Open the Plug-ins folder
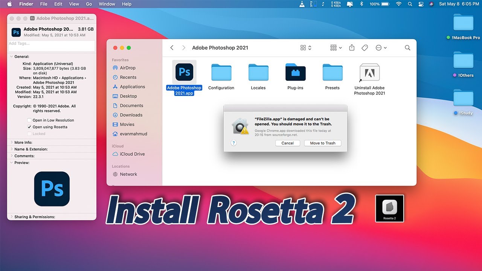This screenshot has width=482, height=271. (x=295, y=72)
